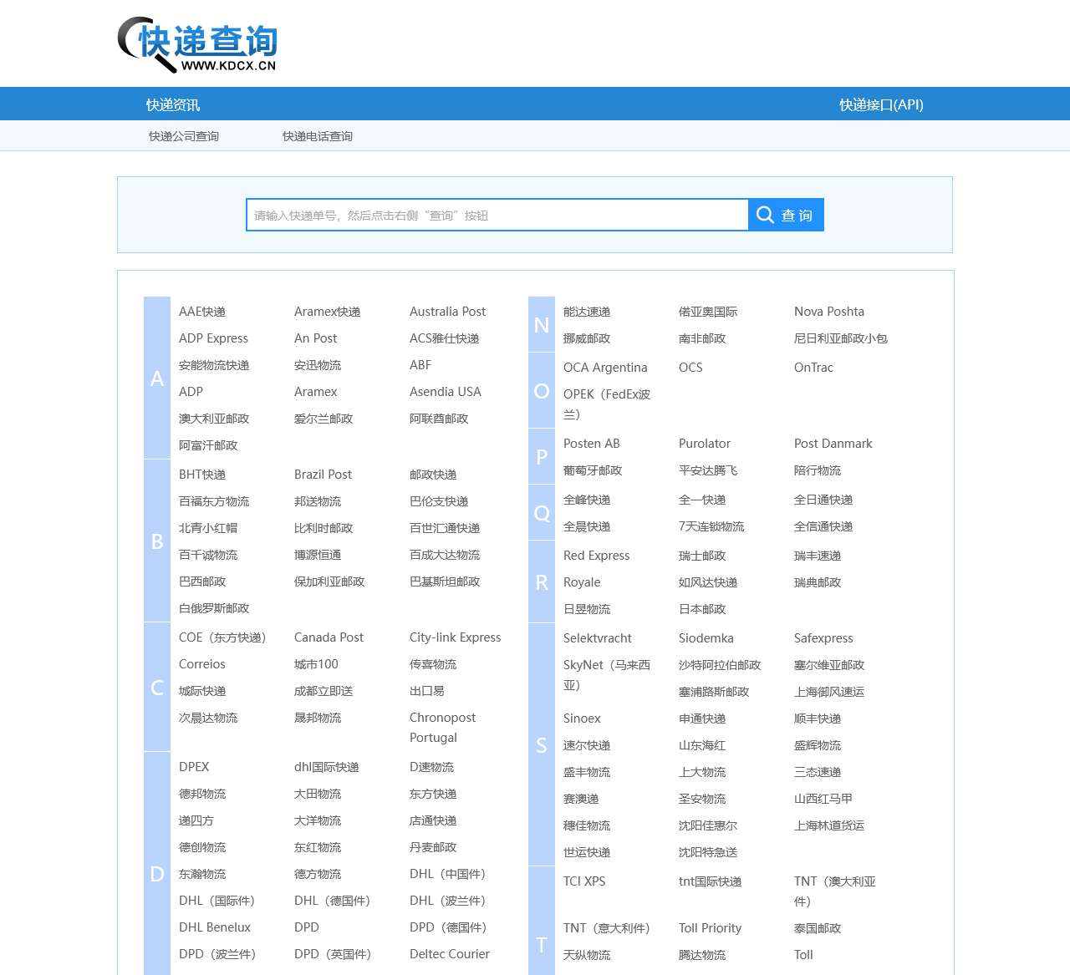1070x975 pixels.
Task: Open SkyNet（马来西亚）link
Action: [607, 675]
